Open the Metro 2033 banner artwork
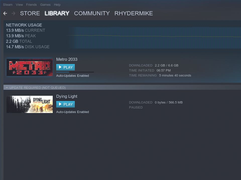Screen dimensions: 241x180 pyautogui.click(x=29, y=67)
